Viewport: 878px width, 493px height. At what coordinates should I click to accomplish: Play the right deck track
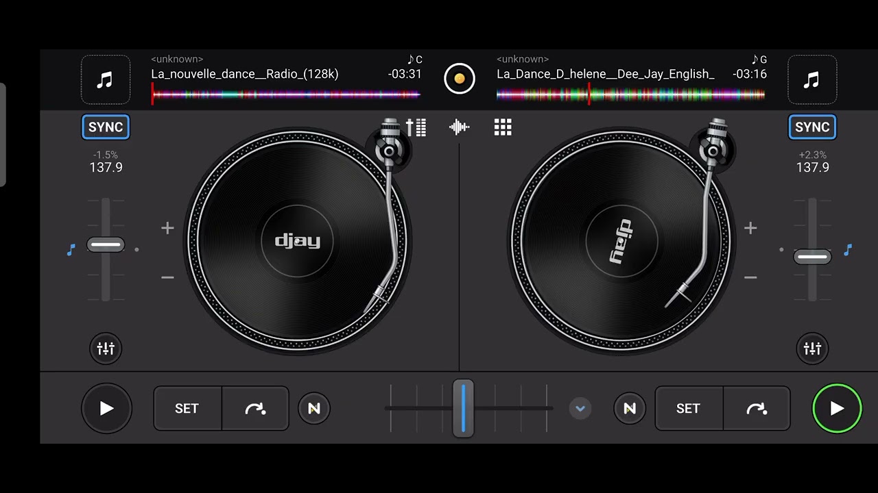837,409
